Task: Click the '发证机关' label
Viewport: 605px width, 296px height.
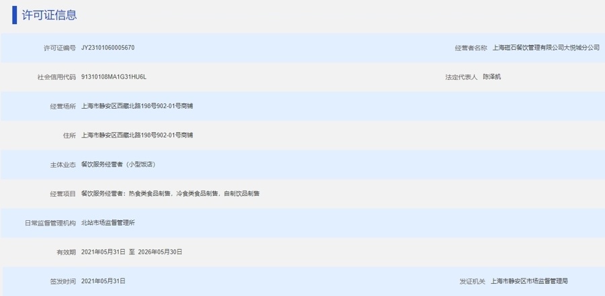Action: click(473, 281)
